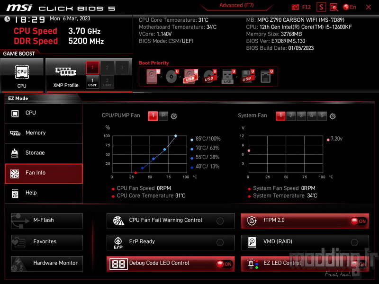Viewport: 379px width, 284px height.
Task: Click the ErP leaf icon
Action: point(118,243)
